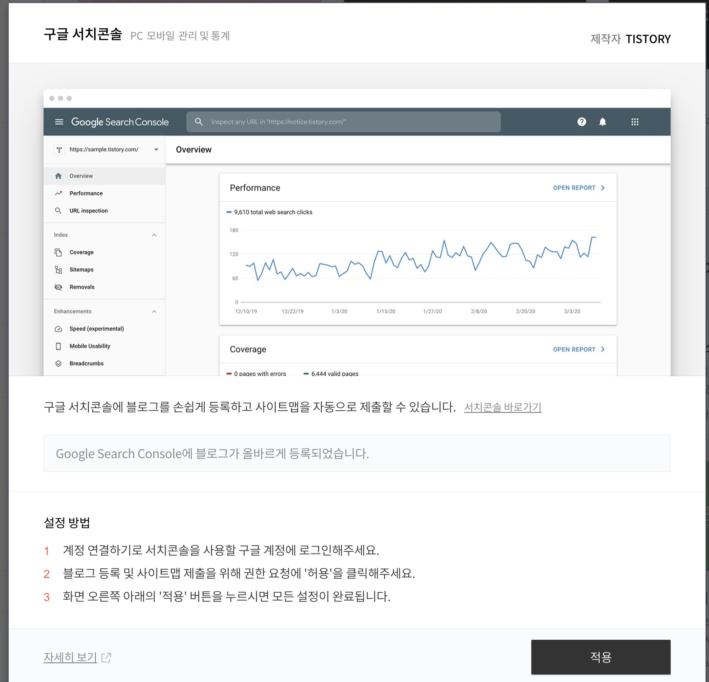Click the Speed gauge icon
Screen dimensions: 709x682
pos(58,329)
